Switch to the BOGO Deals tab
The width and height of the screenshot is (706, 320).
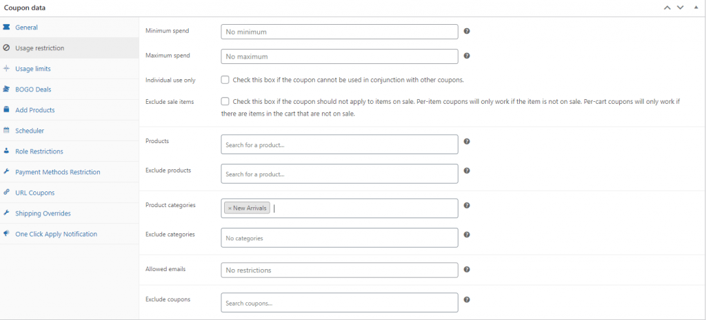coord(33,89)
